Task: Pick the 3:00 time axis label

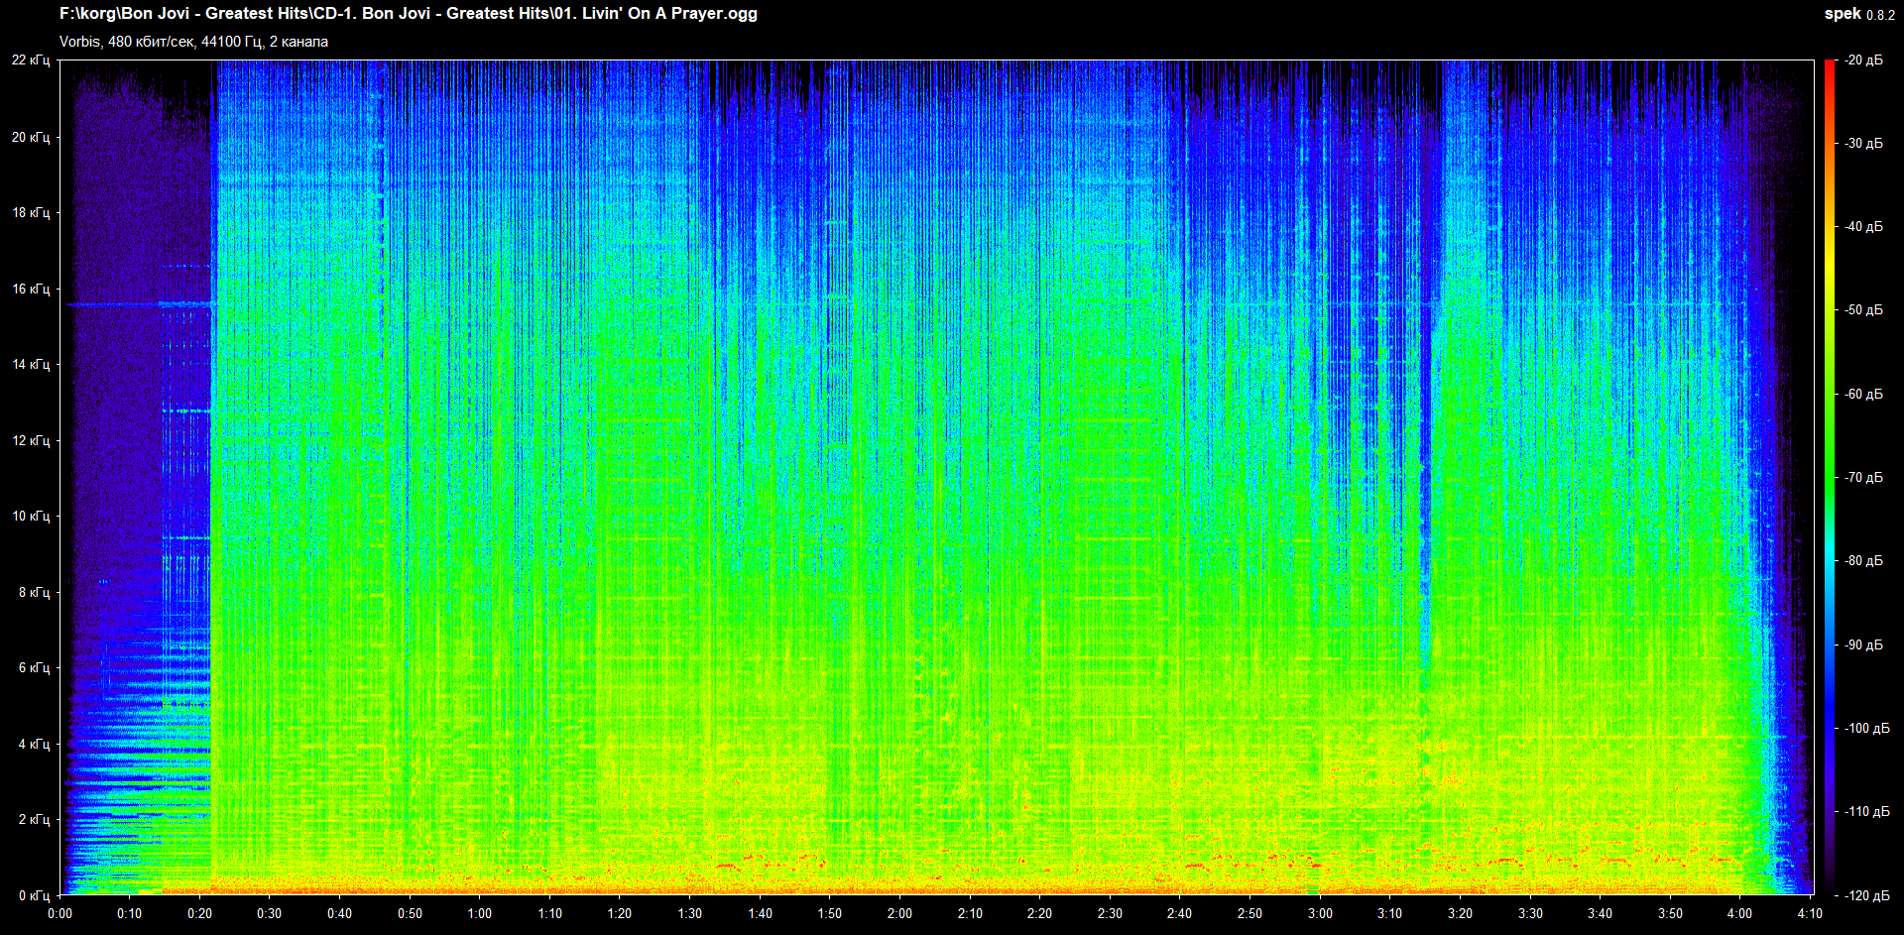Action: point(1320,913)
